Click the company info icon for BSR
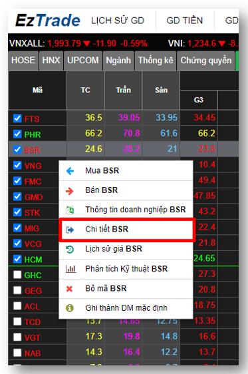Screen dimensions: 248x374 pyautogui.click(x=70, y=210)
